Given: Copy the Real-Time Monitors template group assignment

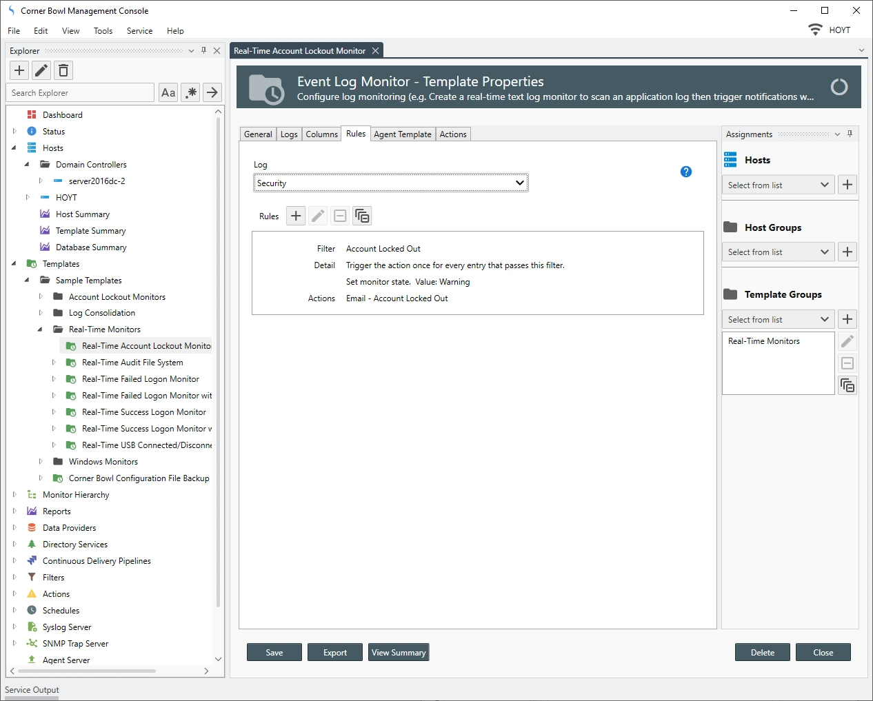Looking at the screenshot, I should pos(847,385).
